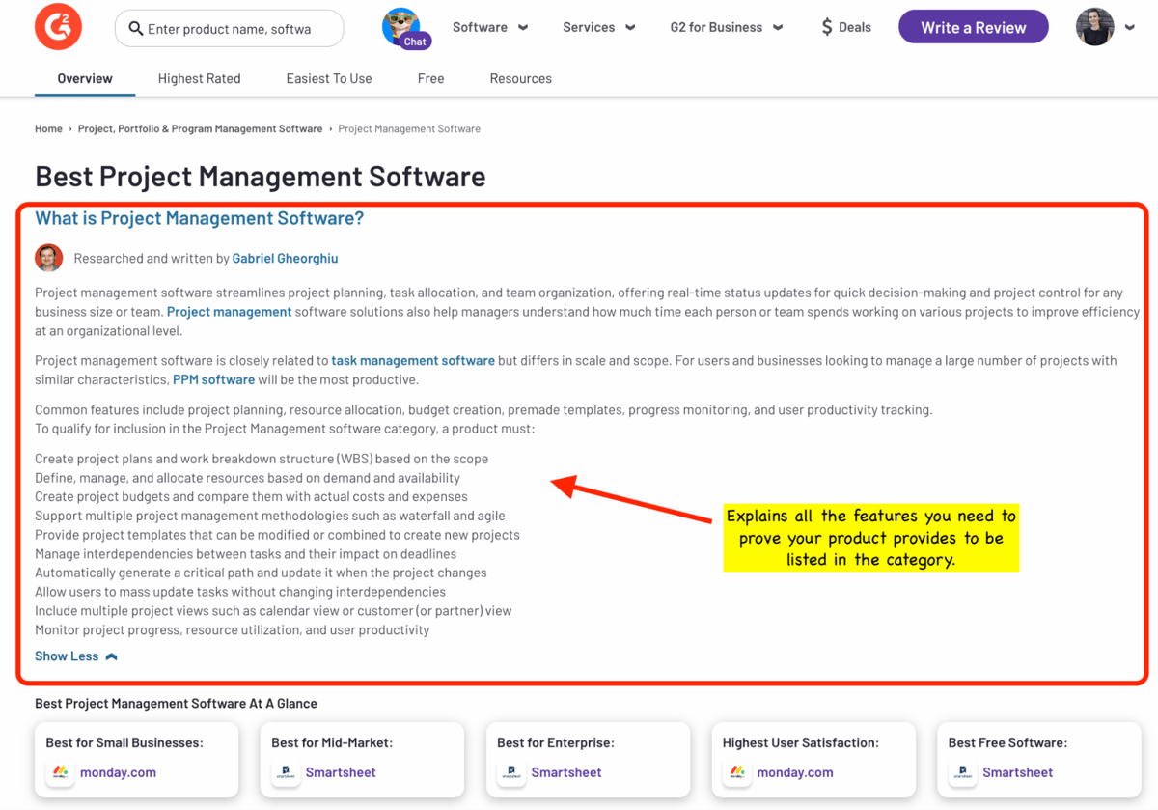Click 'Best Project Management Software At A Glance' text
1158x810 pixels.
176,704
